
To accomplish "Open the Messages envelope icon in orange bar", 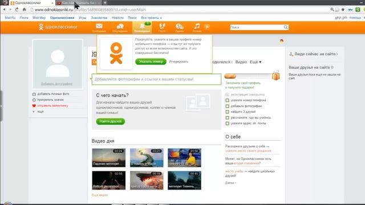I will pos(99,27).
